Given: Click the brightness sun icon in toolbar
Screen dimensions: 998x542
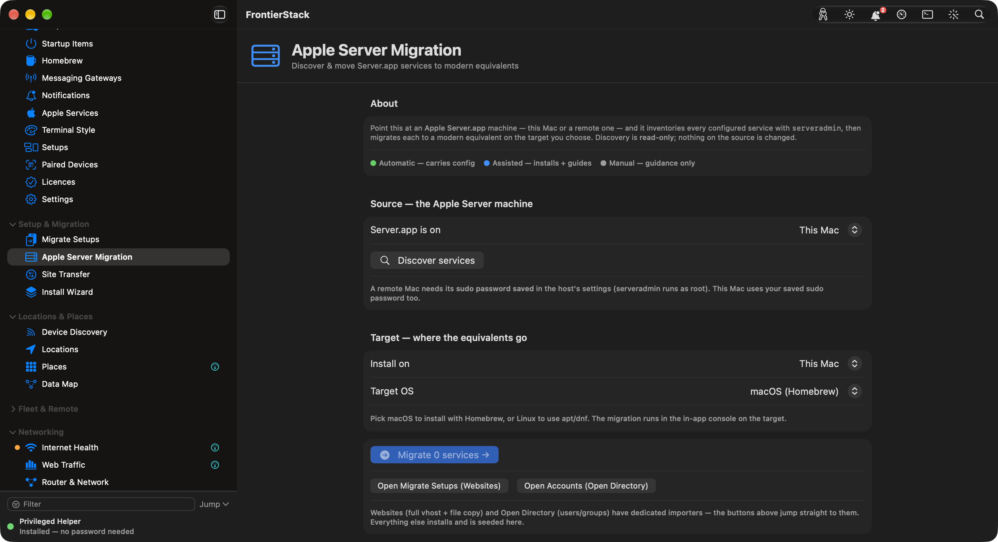Looking at the screenshot, I should 849,15.
